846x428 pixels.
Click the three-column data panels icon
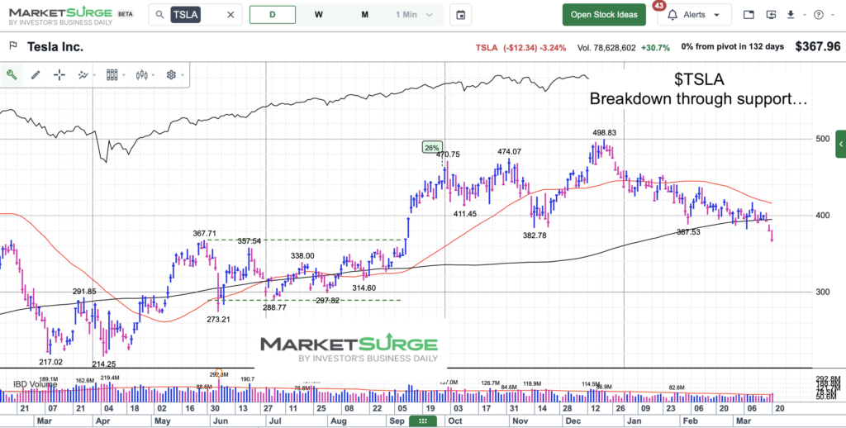coord(112,75)
